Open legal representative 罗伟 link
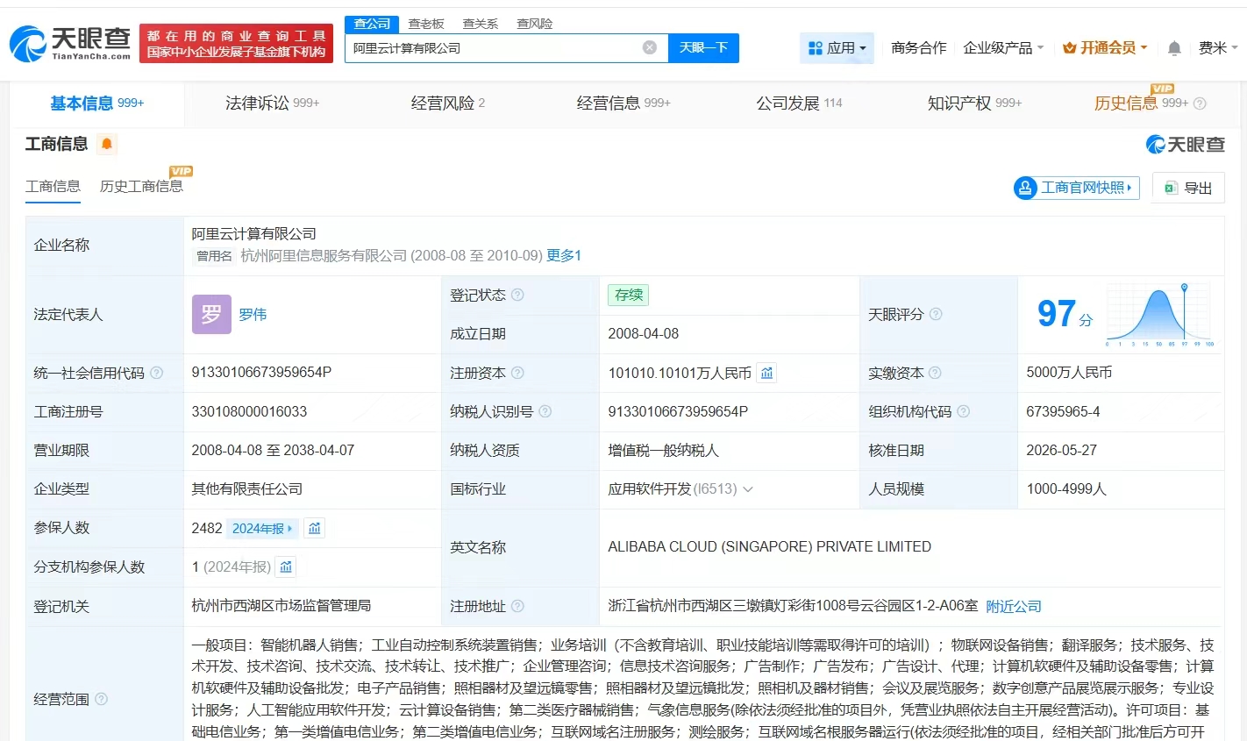The height and width of the screenshot is (741, 1247). click(253, 315)
